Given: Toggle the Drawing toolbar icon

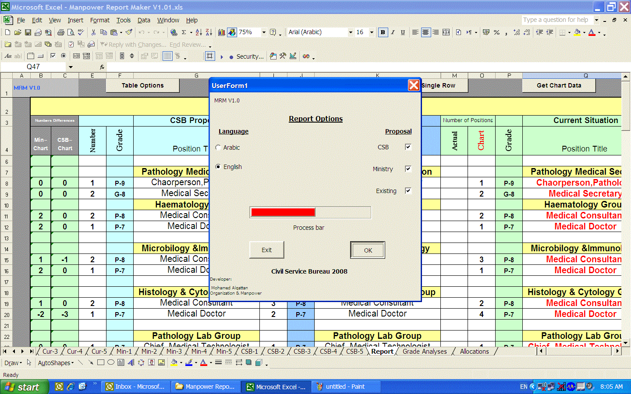Looking at the screenshot, I should point(232,32).
